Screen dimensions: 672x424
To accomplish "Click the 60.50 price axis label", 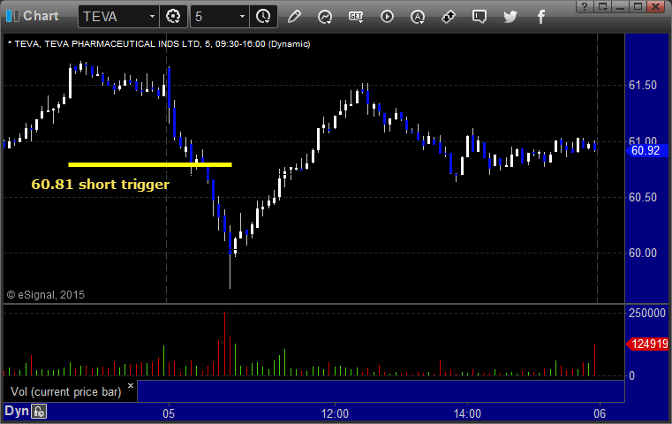I will pyautogui.click(x=643, y=197).
